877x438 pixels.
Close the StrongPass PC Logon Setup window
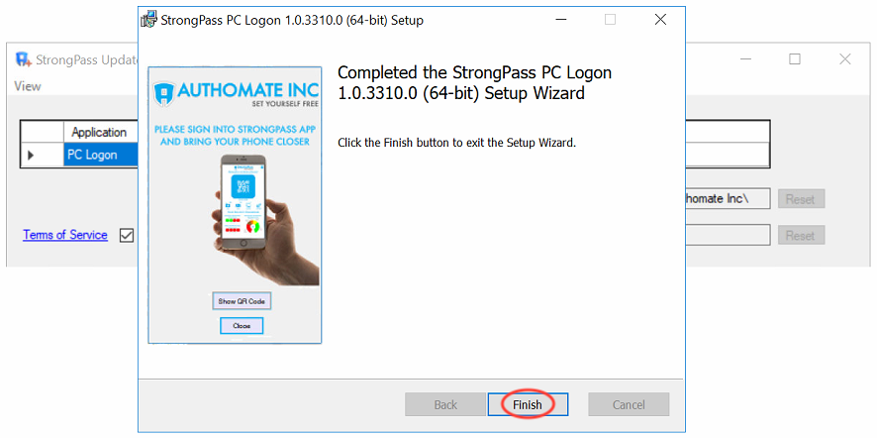coord(660,20)
